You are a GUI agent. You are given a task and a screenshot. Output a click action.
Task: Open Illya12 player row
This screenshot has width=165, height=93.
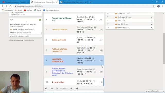coord(130,20)
